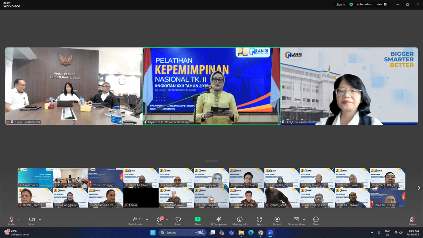Open the More options menu
The width and height of the screenshot is (423, 238).
click(x=316, y=221)
